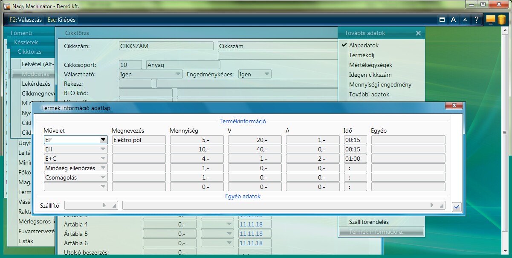Close the Termék információ adatlap dialog
This screenshot has height=258, width=512.
tap(454, 106)
